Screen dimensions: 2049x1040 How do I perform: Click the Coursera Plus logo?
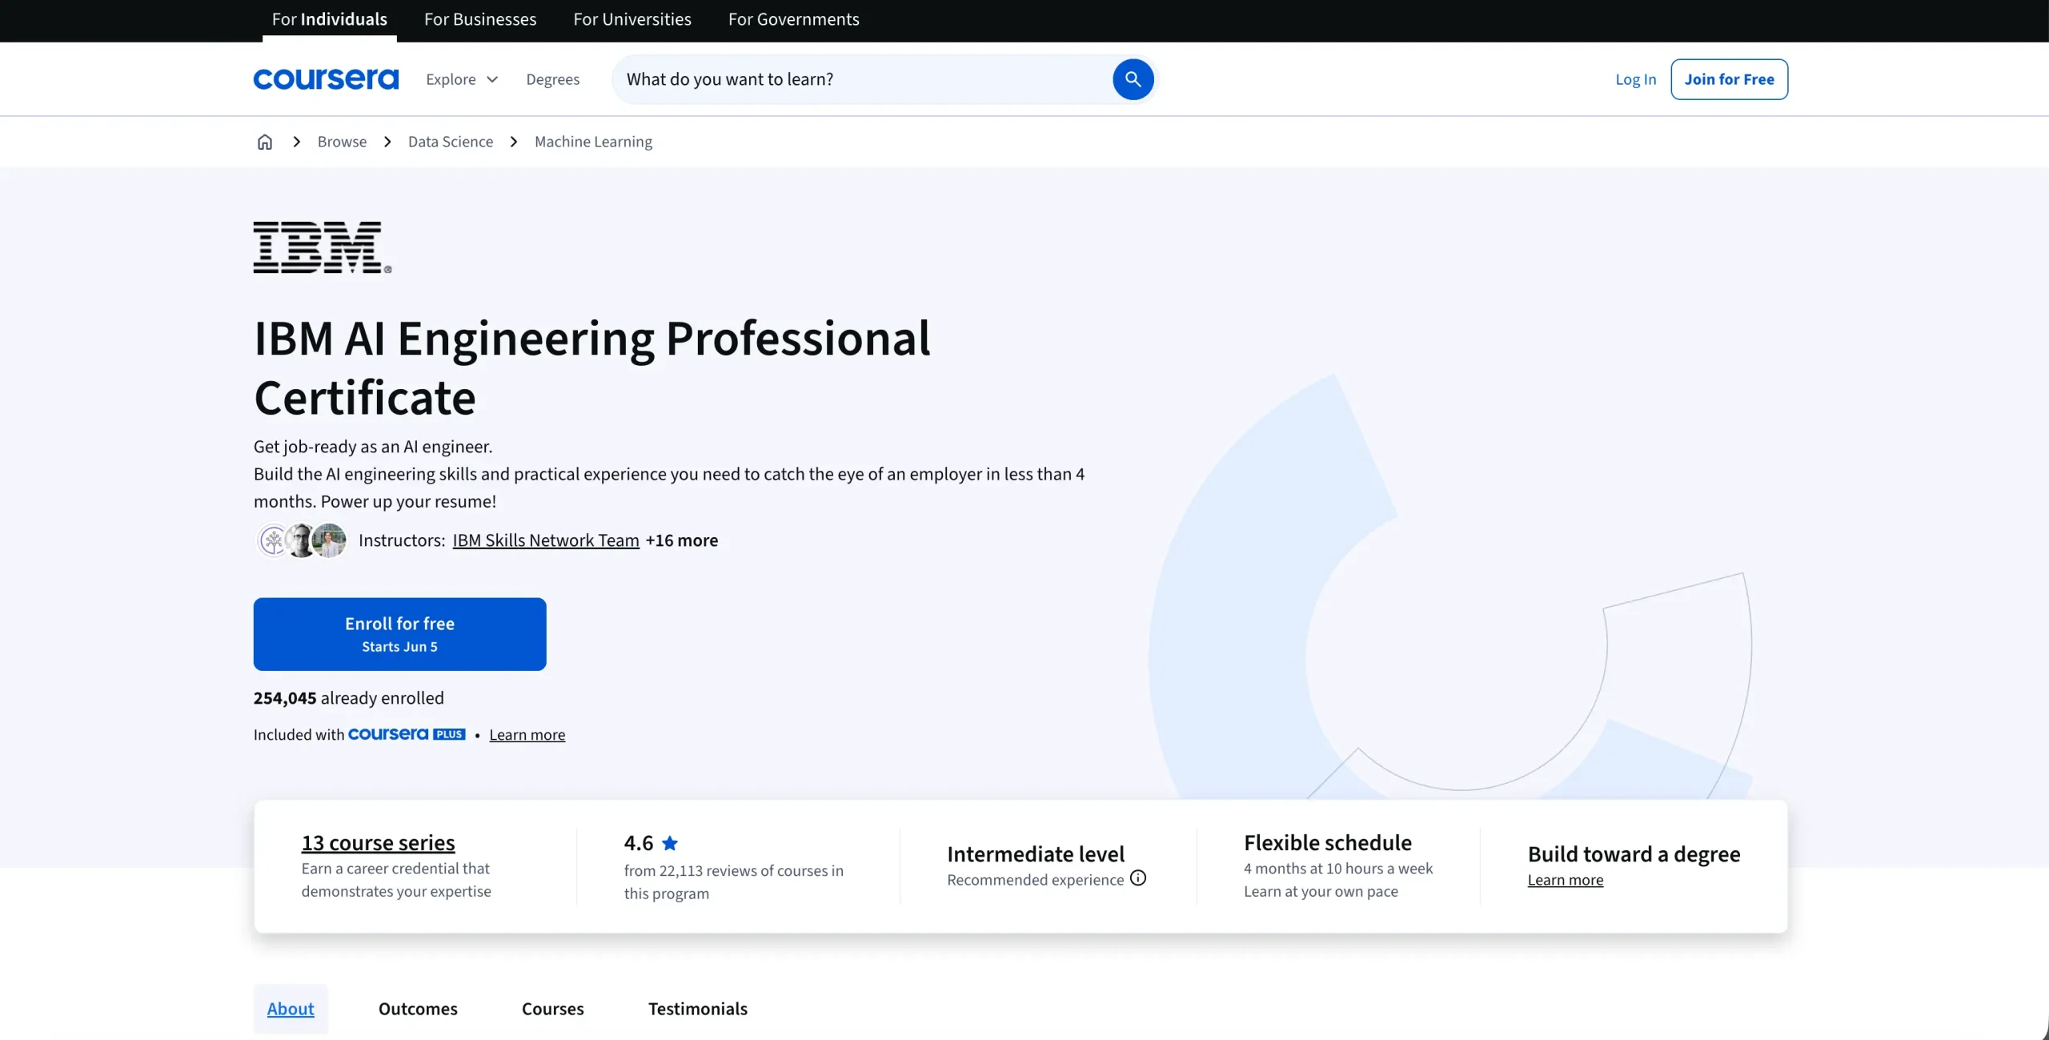[407, 734]
